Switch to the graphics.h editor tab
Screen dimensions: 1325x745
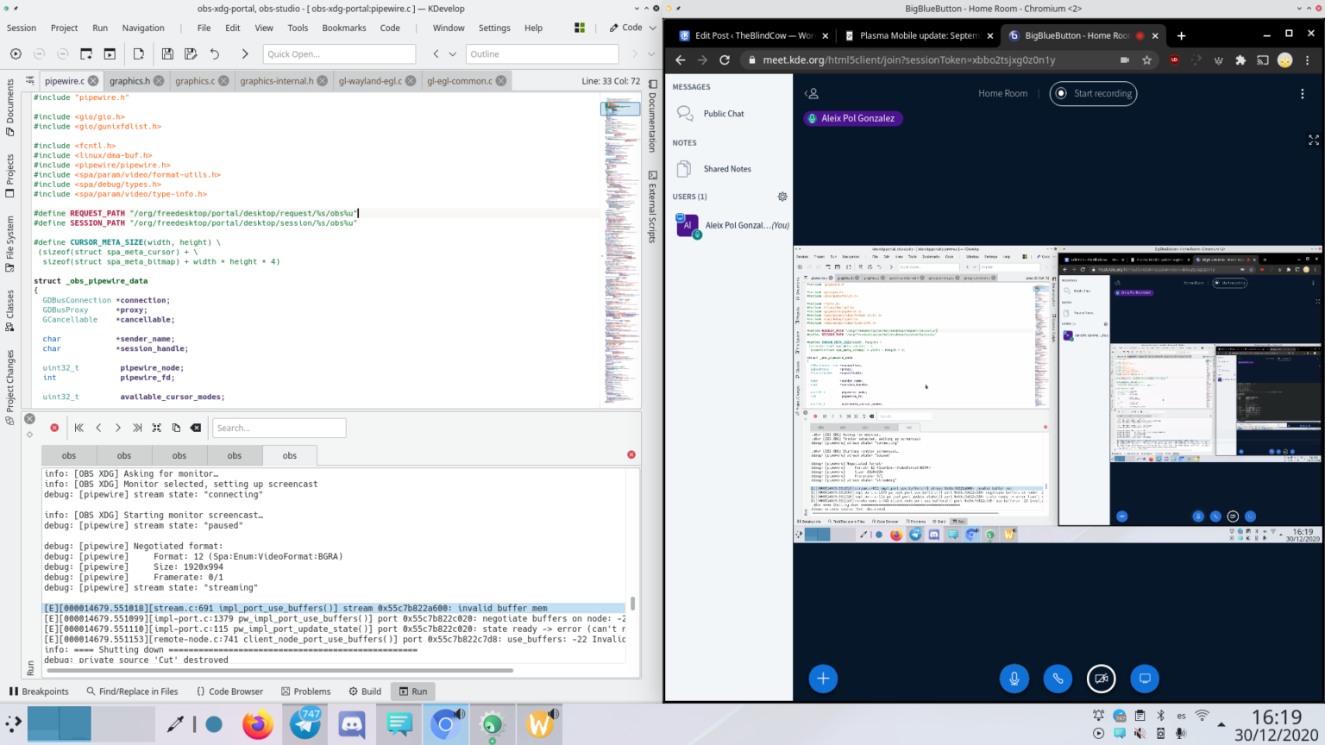tap(129, 81)
